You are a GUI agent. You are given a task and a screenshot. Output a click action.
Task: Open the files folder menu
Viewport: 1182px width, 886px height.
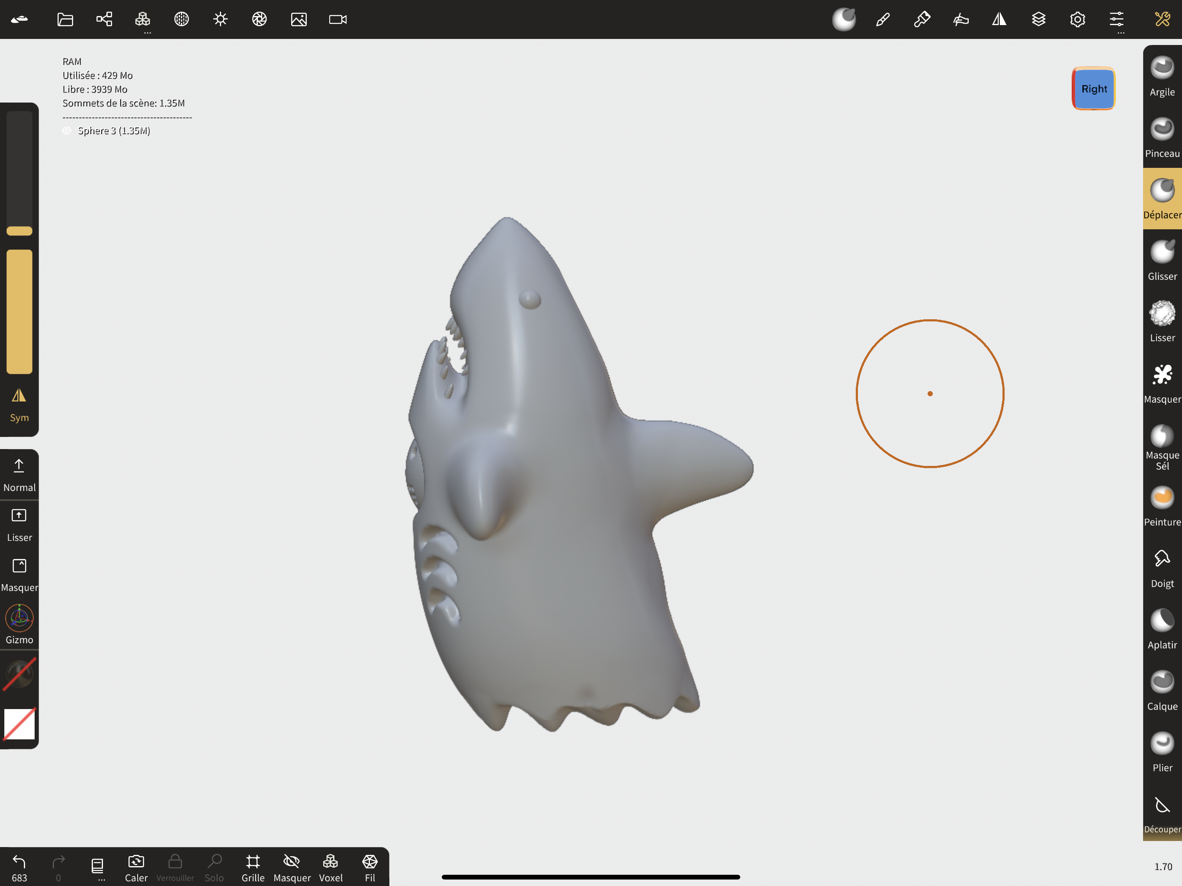click(65, 19)
